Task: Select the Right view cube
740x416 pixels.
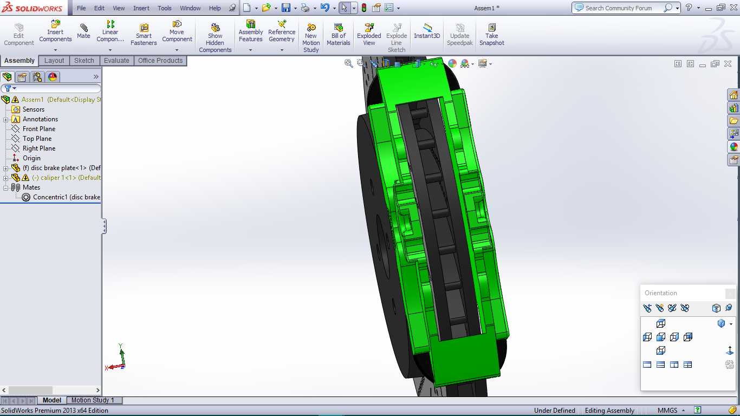Action: (x=674, y=337)
